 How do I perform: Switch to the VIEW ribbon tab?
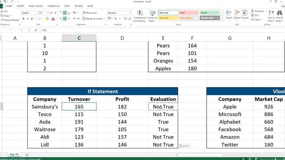(90, 6)
